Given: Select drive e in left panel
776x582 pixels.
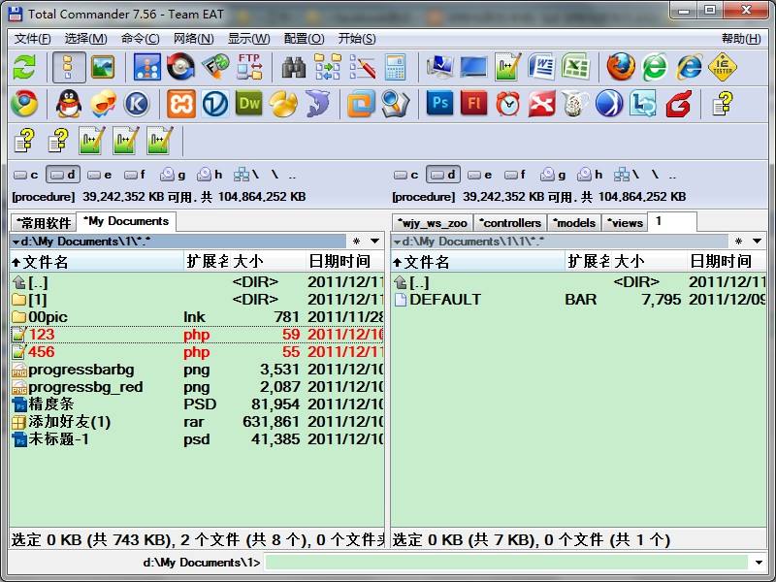Looking at the screenshot, I should coord(100,175).
